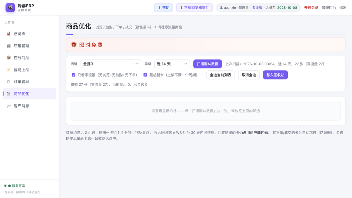The width and height of the screenshot is (352, 198).
Task: Click the bold 仍占用供应商代码 text
Action: coord(254,133)
